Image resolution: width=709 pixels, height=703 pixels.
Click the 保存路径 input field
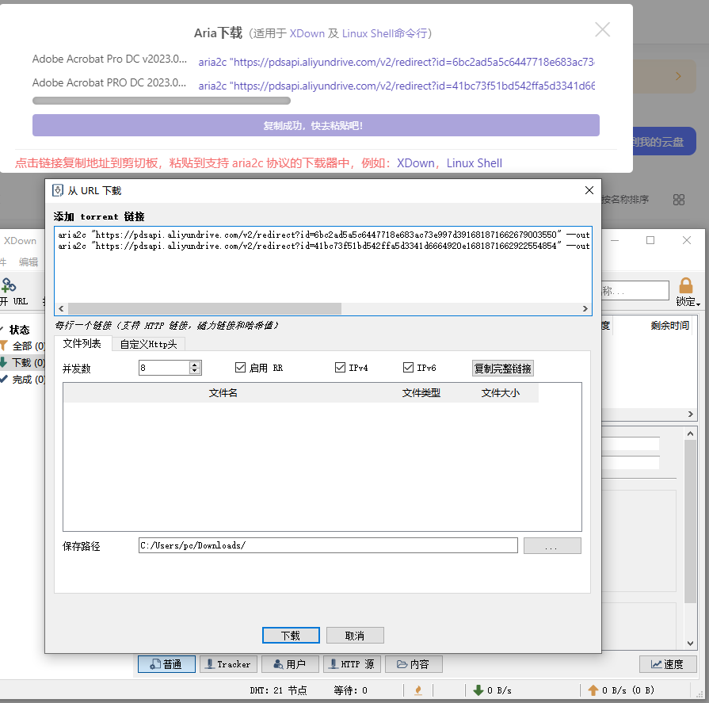click(328, 545)
